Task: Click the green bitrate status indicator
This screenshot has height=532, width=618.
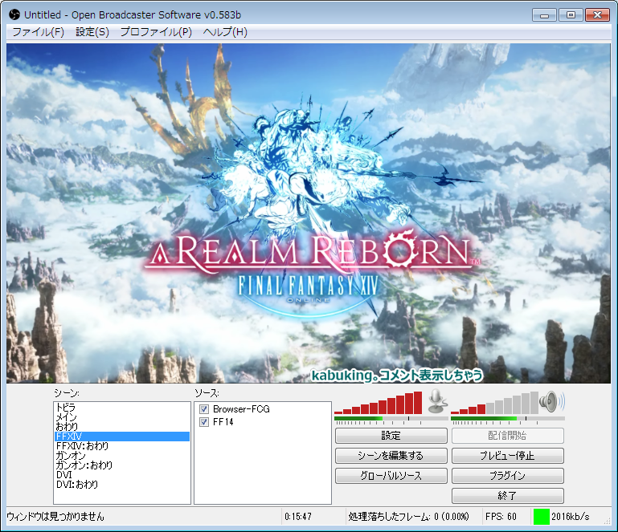Action: click(x=541, y=517)
